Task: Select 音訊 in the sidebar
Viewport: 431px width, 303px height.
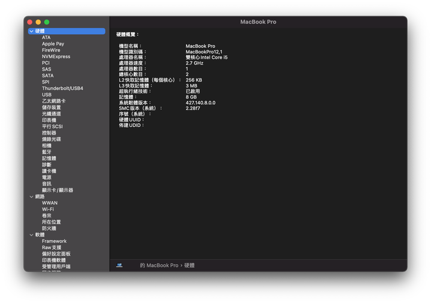Action: coord(47,184)
